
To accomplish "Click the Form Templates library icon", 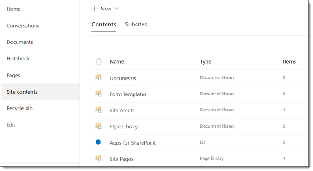I will [98, 94].
